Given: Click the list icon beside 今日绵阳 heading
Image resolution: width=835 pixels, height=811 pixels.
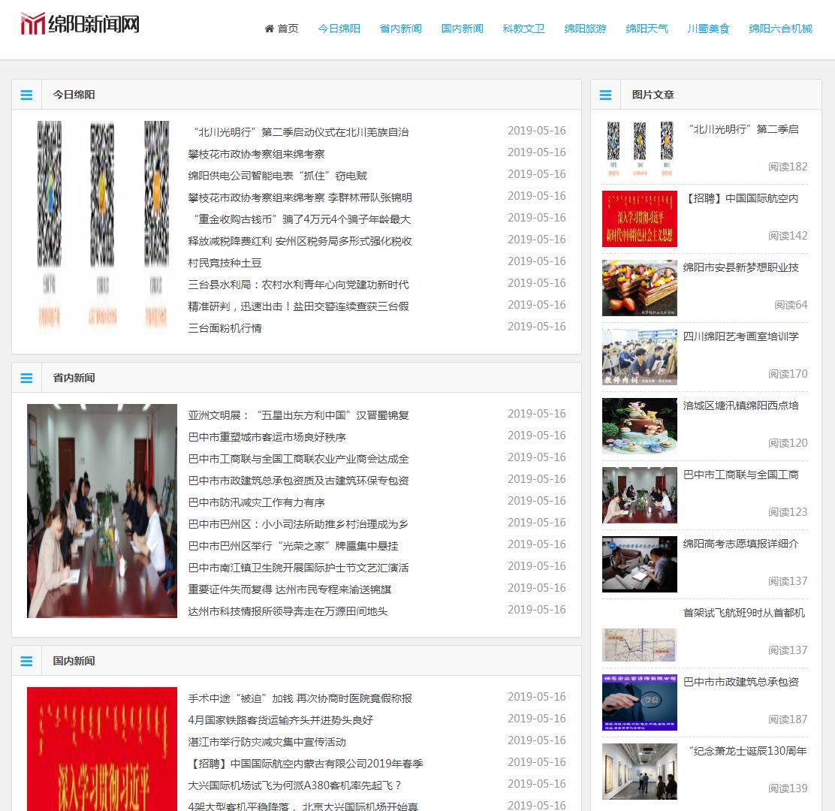Looking at the screenshot, I should [26, 95].
